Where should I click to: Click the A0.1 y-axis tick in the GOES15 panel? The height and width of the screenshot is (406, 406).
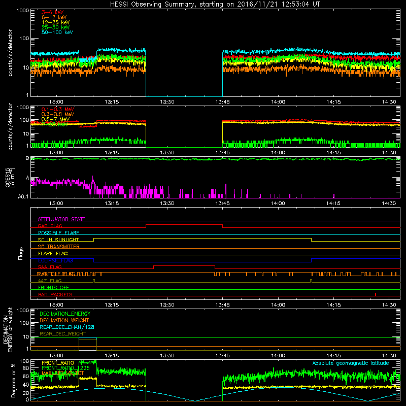tap(23, 197)
